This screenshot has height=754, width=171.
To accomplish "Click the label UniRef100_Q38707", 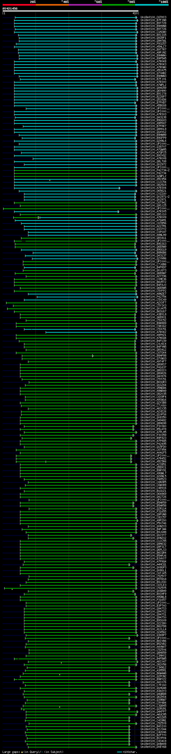I will (153, 147).
